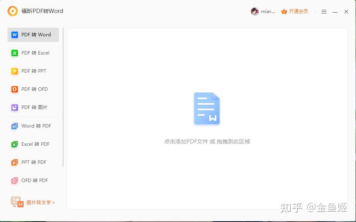Click the yellow PPT icon for PDF 转 PPT

tap(15, 71)
